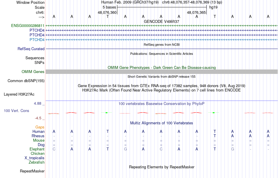Open the Common dbSNP(155) track label
Image resolution: width=278 pixels, height=178 pixels.
coord(26,81)
